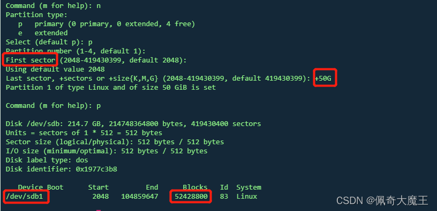
Task: Click the 52428800 blocks value
Action: (191, 197)
